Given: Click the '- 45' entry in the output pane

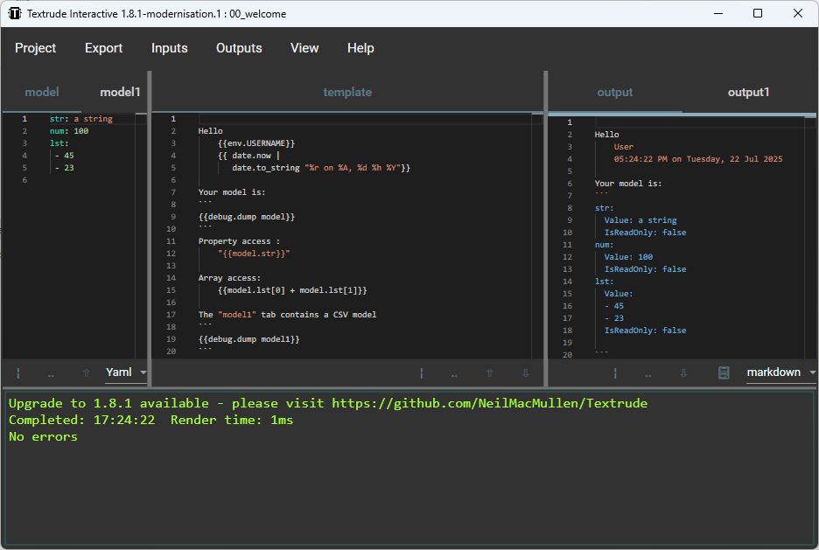Looking at the screenshot, I should coord(613,306).
